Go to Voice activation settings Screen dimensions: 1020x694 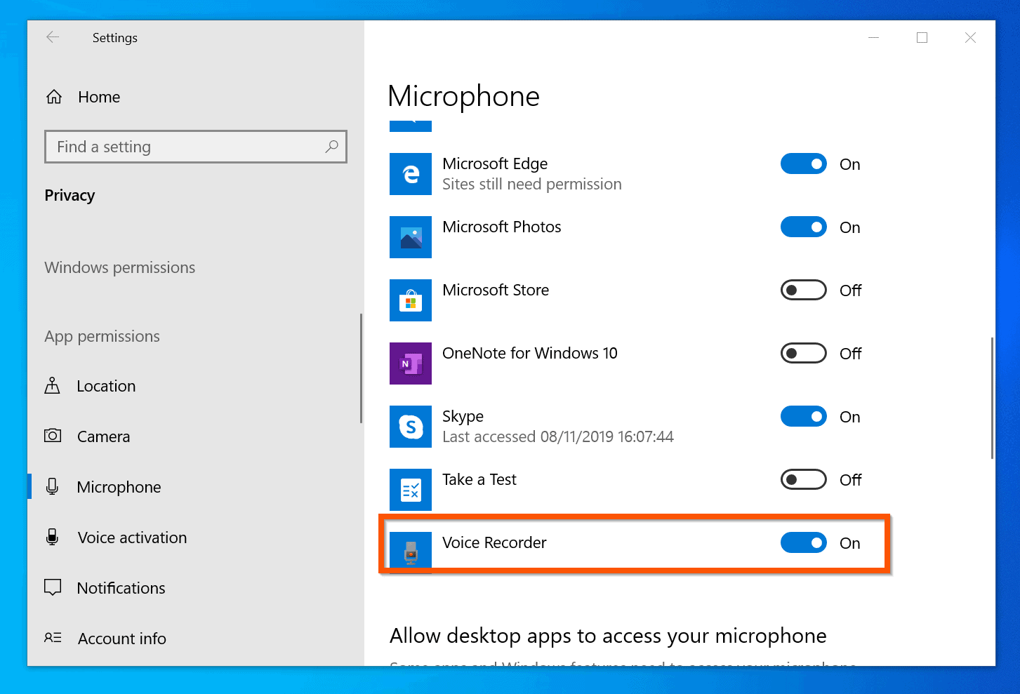coord(132,538)
